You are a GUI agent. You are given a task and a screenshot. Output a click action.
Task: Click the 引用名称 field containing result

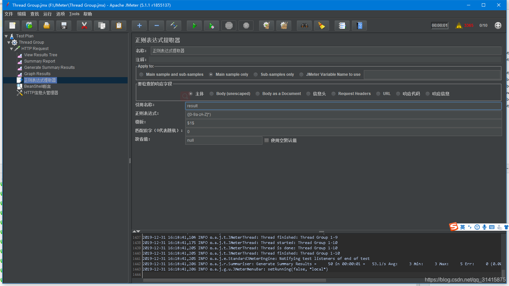[343, 106]
